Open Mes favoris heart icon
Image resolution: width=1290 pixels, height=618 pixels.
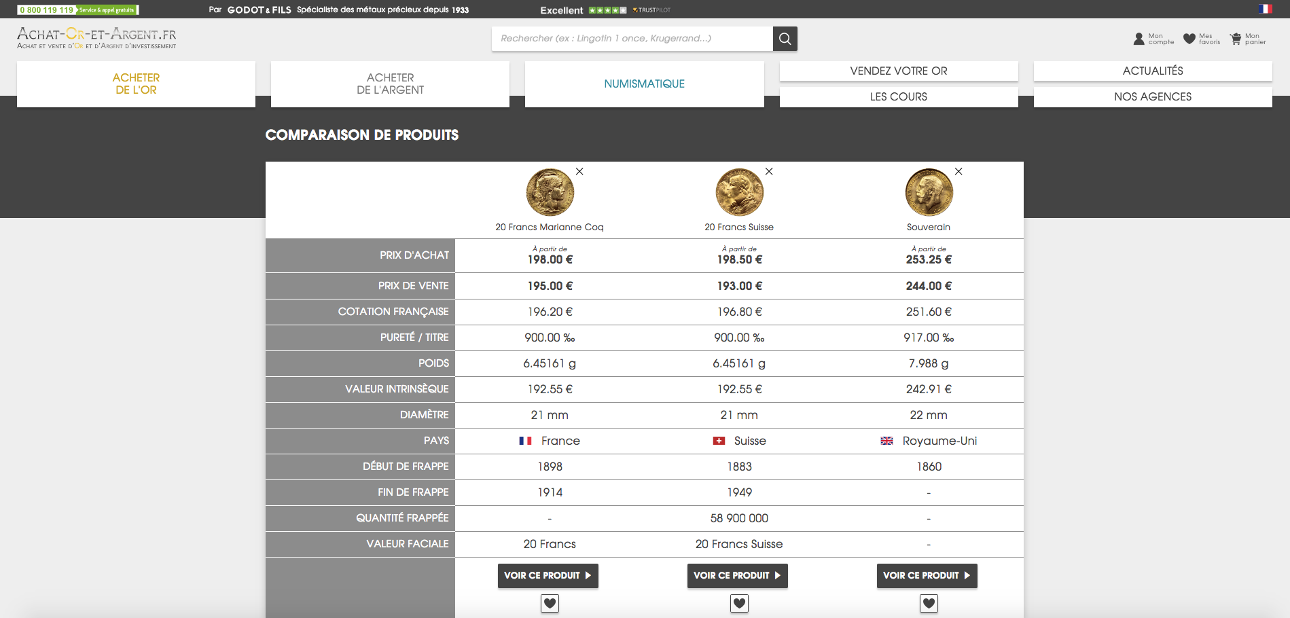(x=1189, y=39)
